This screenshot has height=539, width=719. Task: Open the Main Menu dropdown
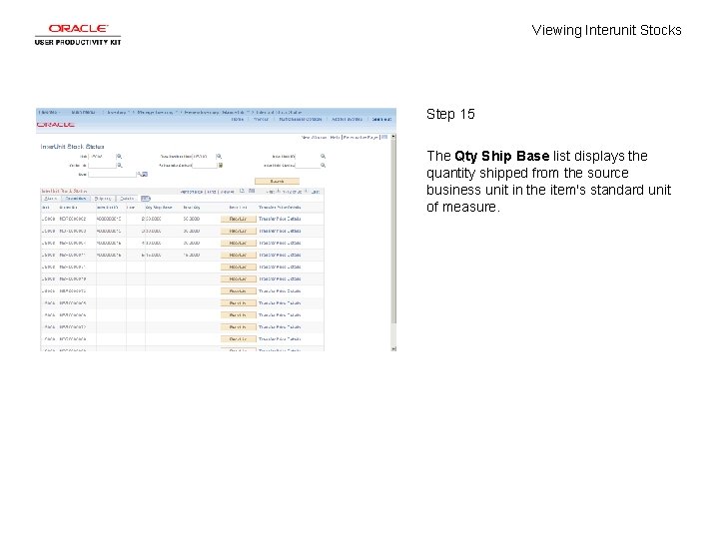pyautogui.click(x=84, y=112)
